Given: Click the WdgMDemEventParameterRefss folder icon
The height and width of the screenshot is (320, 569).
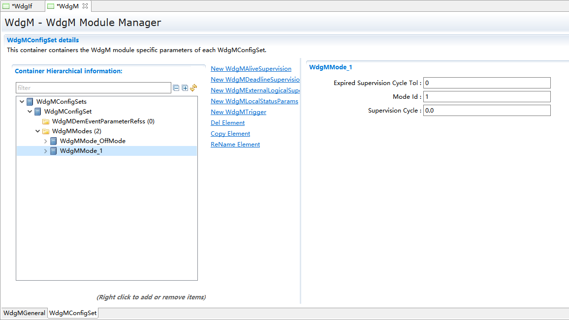Looking at the screenshot, I should 46,121.
